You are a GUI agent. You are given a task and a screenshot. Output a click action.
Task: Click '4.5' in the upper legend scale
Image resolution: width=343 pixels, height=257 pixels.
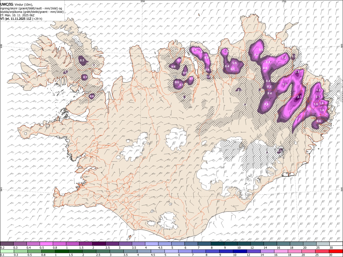coord(160,248)
